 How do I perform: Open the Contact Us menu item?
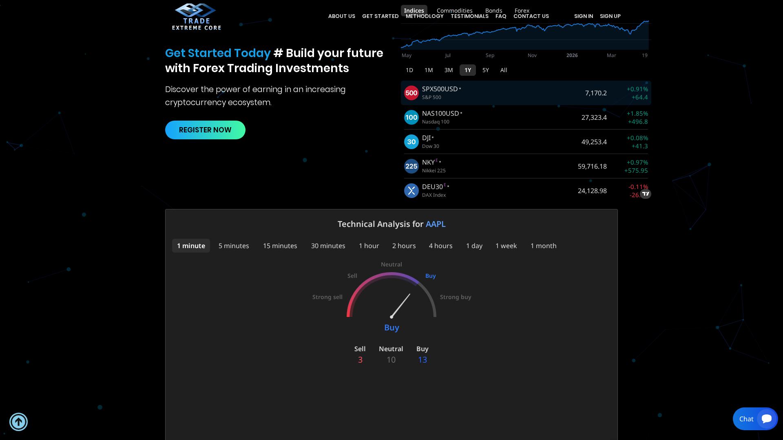pos(531,16)
